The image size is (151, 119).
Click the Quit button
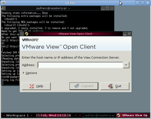point(115,86)
